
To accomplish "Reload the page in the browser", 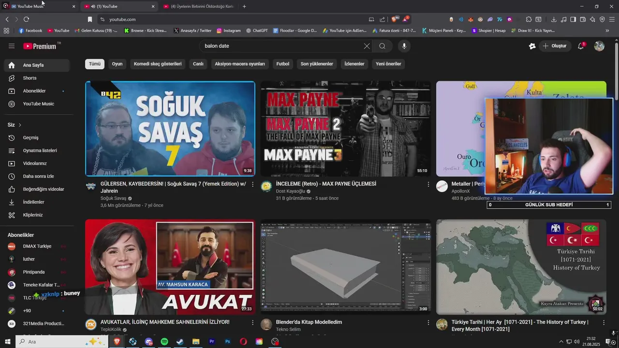I will tap(26, 19).
